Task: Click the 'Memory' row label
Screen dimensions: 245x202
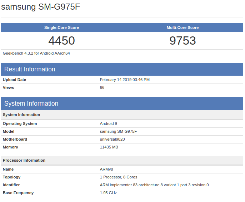Action: click(10, 147)
